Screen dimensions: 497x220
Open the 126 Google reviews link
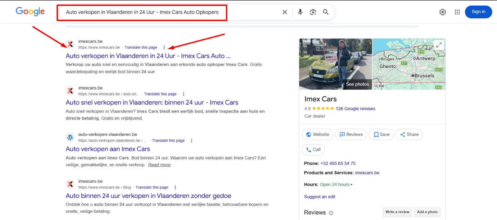tap(355, 109)
